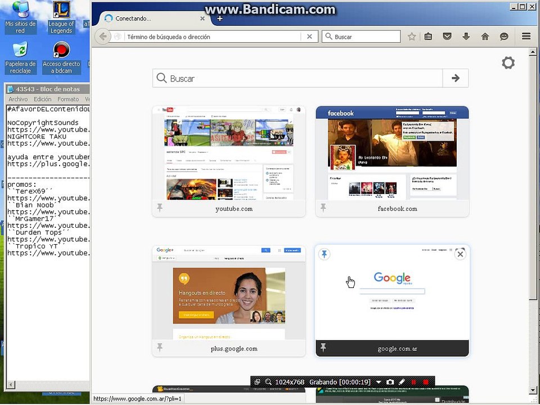Open Archivo menu in Bloc de notas
This screenshot has height=405, width=540.
[18, 99]
